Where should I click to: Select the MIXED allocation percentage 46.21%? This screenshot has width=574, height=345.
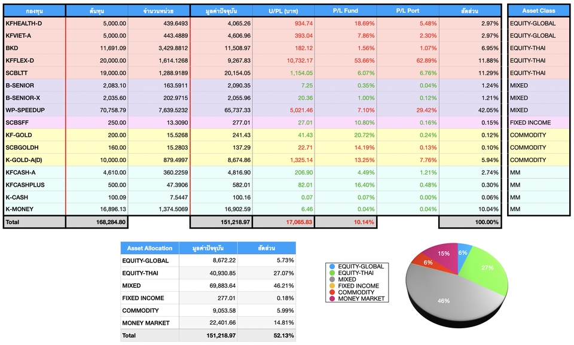[267, 286]
